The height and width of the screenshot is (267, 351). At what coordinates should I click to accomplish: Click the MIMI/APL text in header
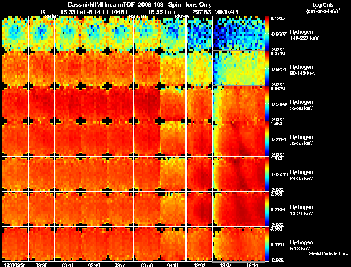227,12
